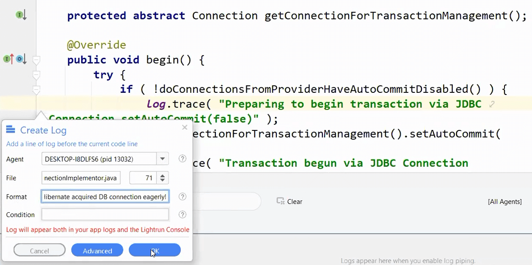Click the implements-interface gutter icon beside begin()
532x265 pixels.
point(8,59)
